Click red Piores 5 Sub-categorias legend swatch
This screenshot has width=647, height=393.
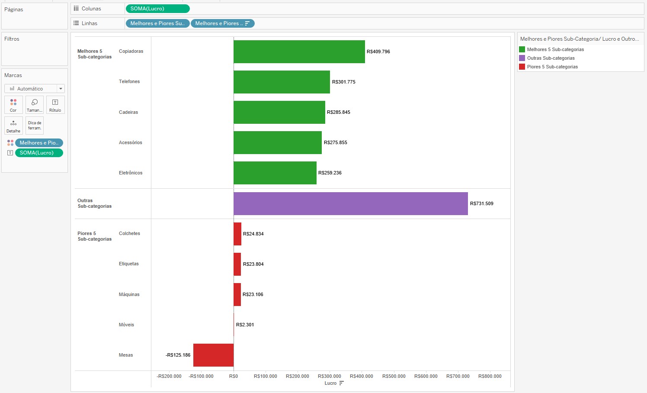[522, 67]
